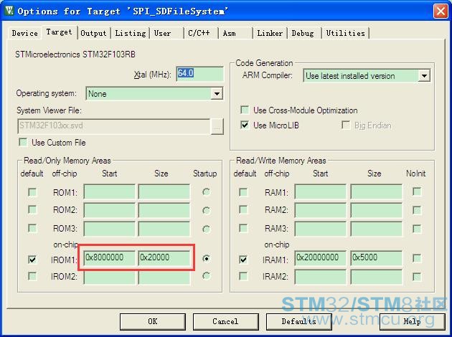Click the IRAM1 Start field 0x20000000

[x=321, y=258]
